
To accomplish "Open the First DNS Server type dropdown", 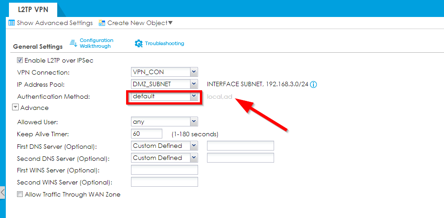I will (x=193, y=146).
